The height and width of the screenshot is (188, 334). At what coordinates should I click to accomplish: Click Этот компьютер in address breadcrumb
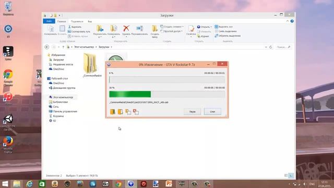(x=84, y=47)
